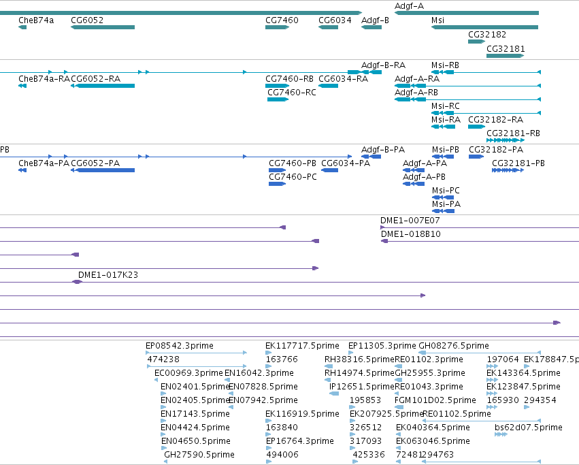The image size is (579, 465).
Task: Select transcript label 'Adgf-B-RA'
Action: click(x=383, y=65)
